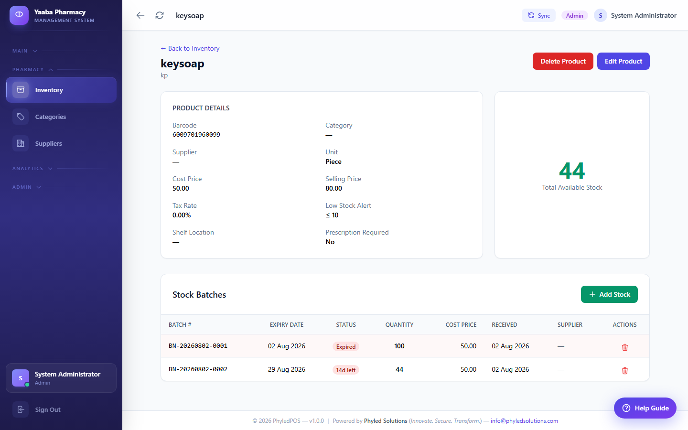Sign Out from the sidebar
Viewport: 688px width, 430px height.
tap(61, 409)
